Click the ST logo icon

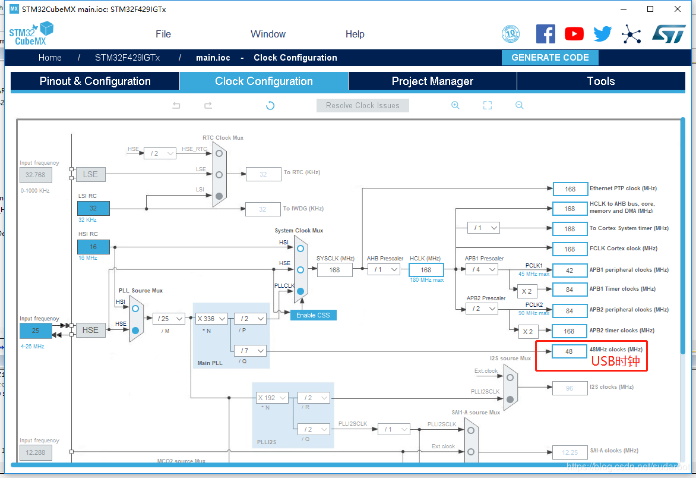tap(669, 34)
